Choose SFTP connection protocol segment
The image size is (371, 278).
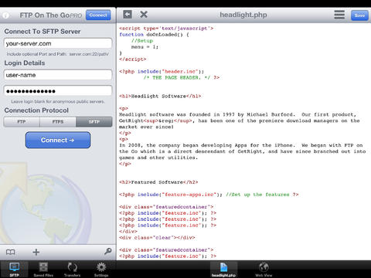[94, 122]
